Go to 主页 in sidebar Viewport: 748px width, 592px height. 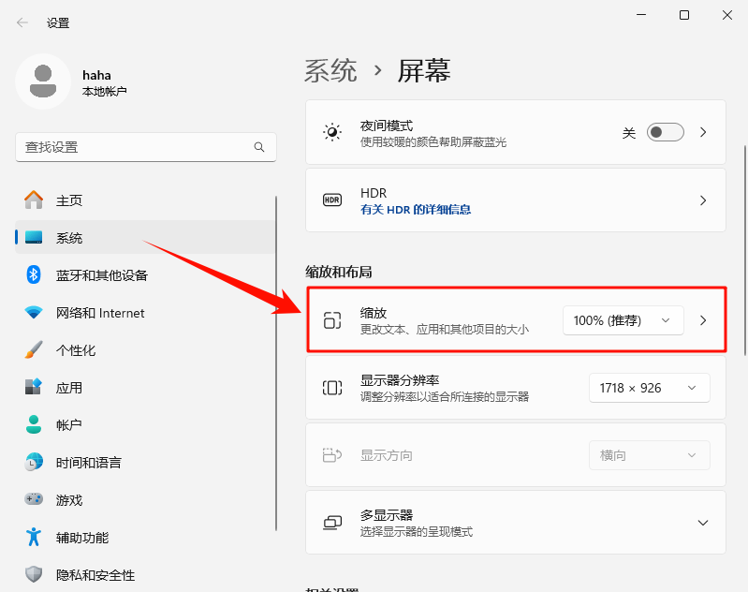(145, 200)
